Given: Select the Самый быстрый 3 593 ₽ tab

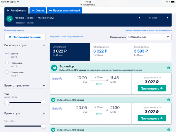Looking at the screenshot, I should pos(151,52).
